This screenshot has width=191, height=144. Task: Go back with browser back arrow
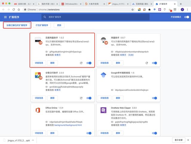point(3,10)
